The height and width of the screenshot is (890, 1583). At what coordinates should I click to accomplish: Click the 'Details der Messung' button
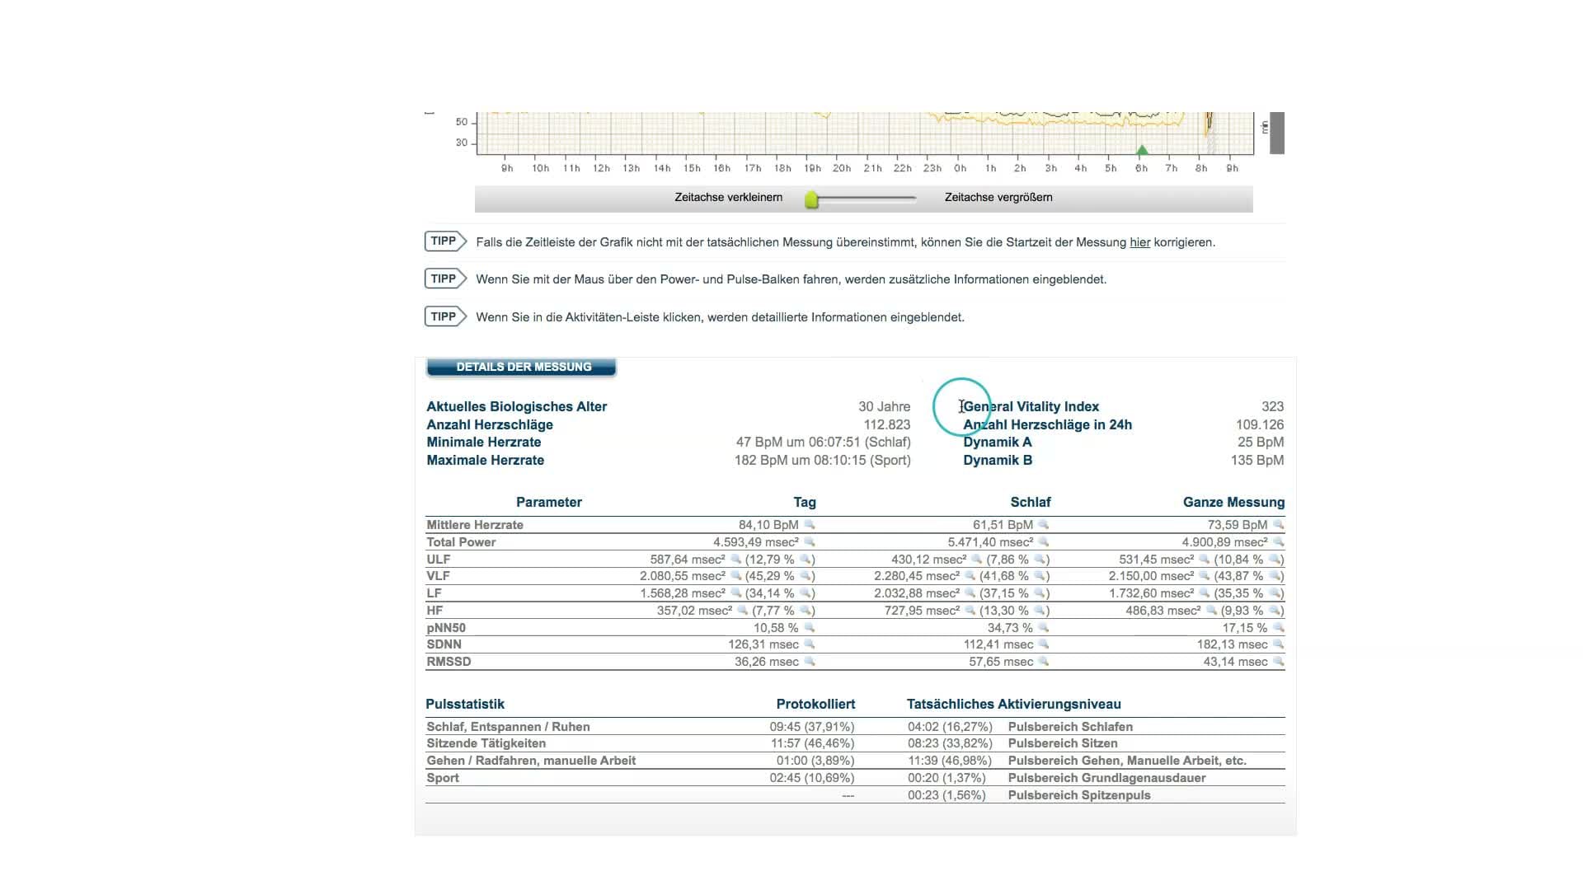point(521,368)
